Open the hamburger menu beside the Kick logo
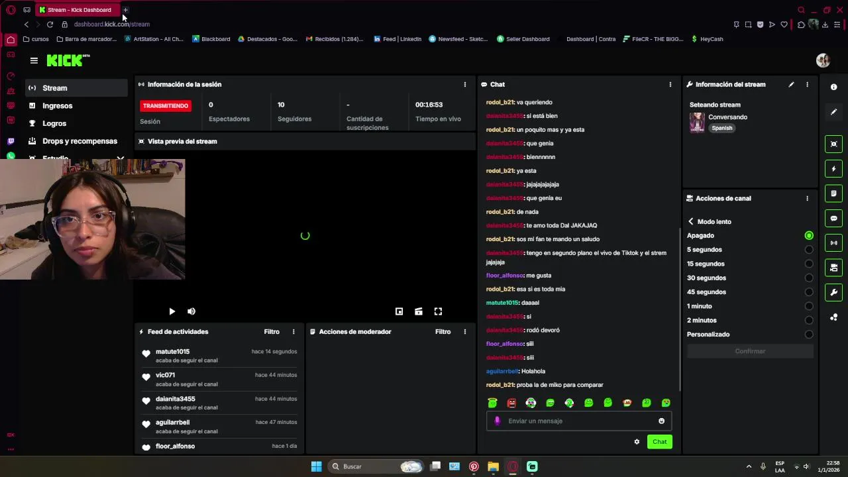Viewport: 848px width, 477px height. (x=34, y=60)
